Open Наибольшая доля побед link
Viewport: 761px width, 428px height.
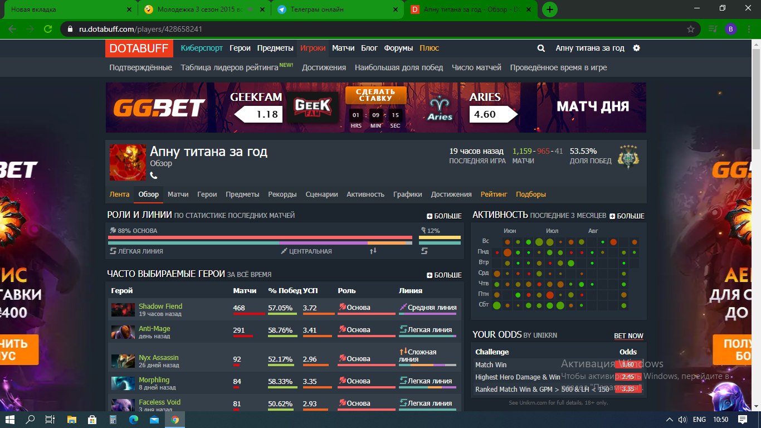tap(399, 67)
